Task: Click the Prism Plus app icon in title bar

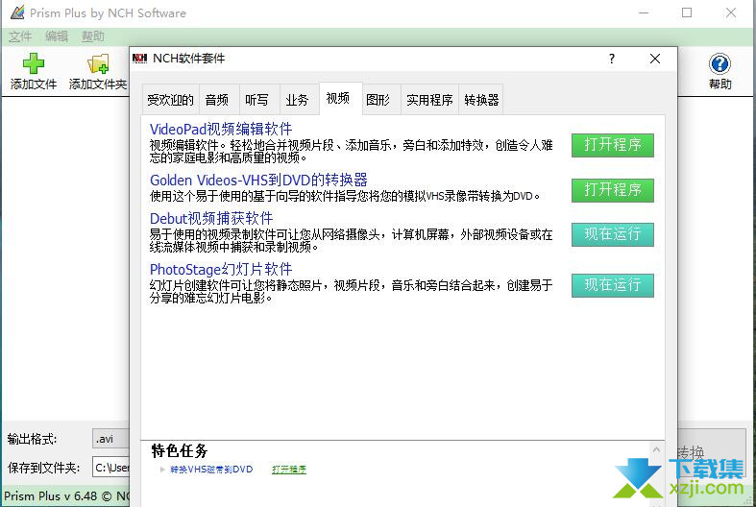Action: (17, 12)
